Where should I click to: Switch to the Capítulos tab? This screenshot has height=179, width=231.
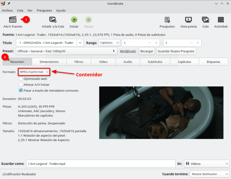pos(184,62)
